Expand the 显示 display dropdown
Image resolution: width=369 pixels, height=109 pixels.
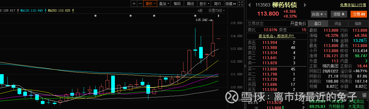tap(204, 4)
